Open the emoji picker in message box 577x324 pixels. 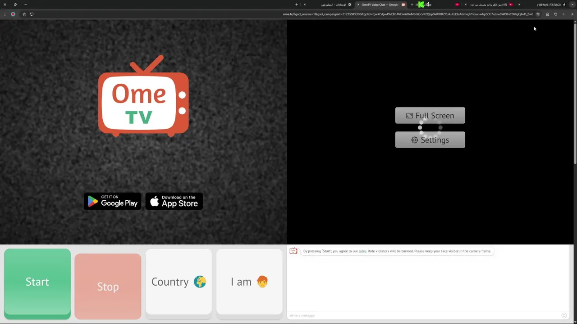point(564,315)
